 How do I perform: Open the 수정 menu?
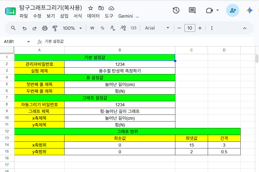tap(37, 16)
